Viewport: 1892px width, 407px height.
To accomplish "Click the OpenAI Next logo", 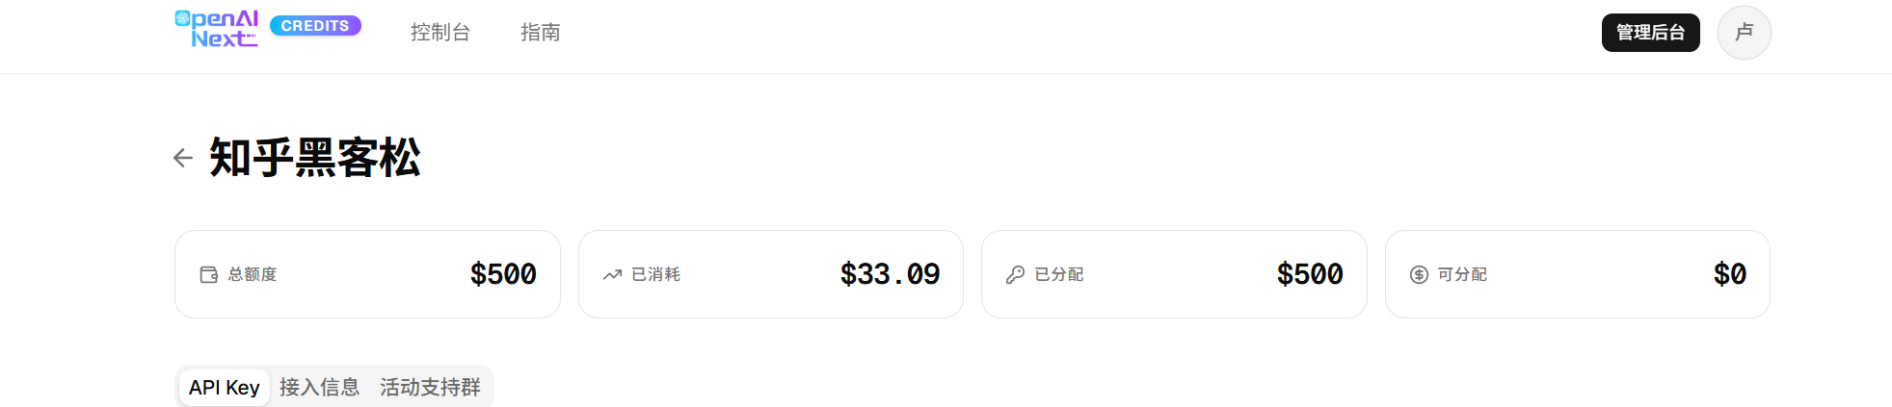I will click(x=217, y=29).
